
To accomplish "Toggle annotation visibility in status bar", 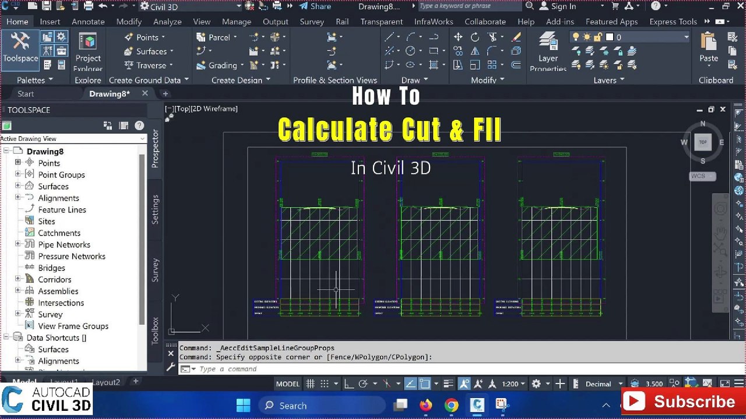I will pyautogui.click(x=465, y=384).
